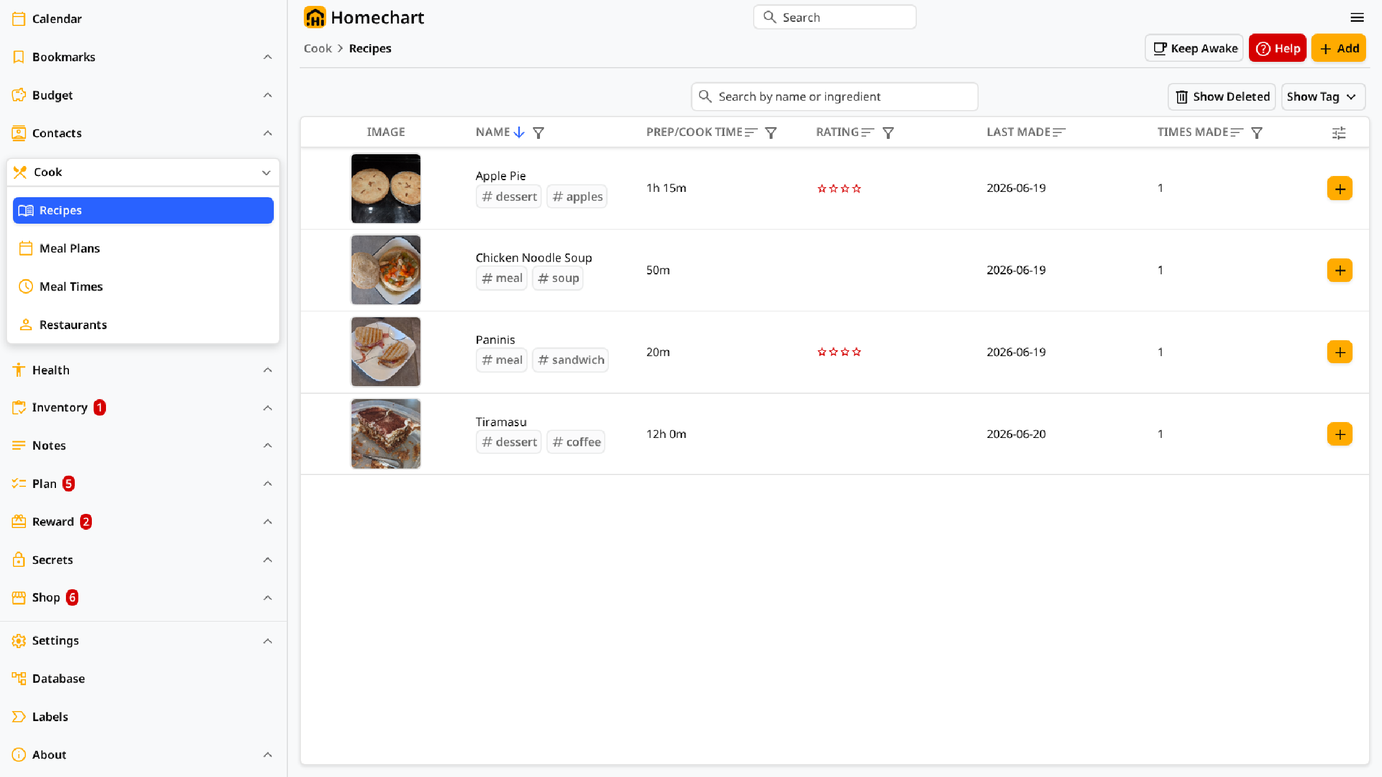Click the dessert tag on Apple Pie

point(509,197)
